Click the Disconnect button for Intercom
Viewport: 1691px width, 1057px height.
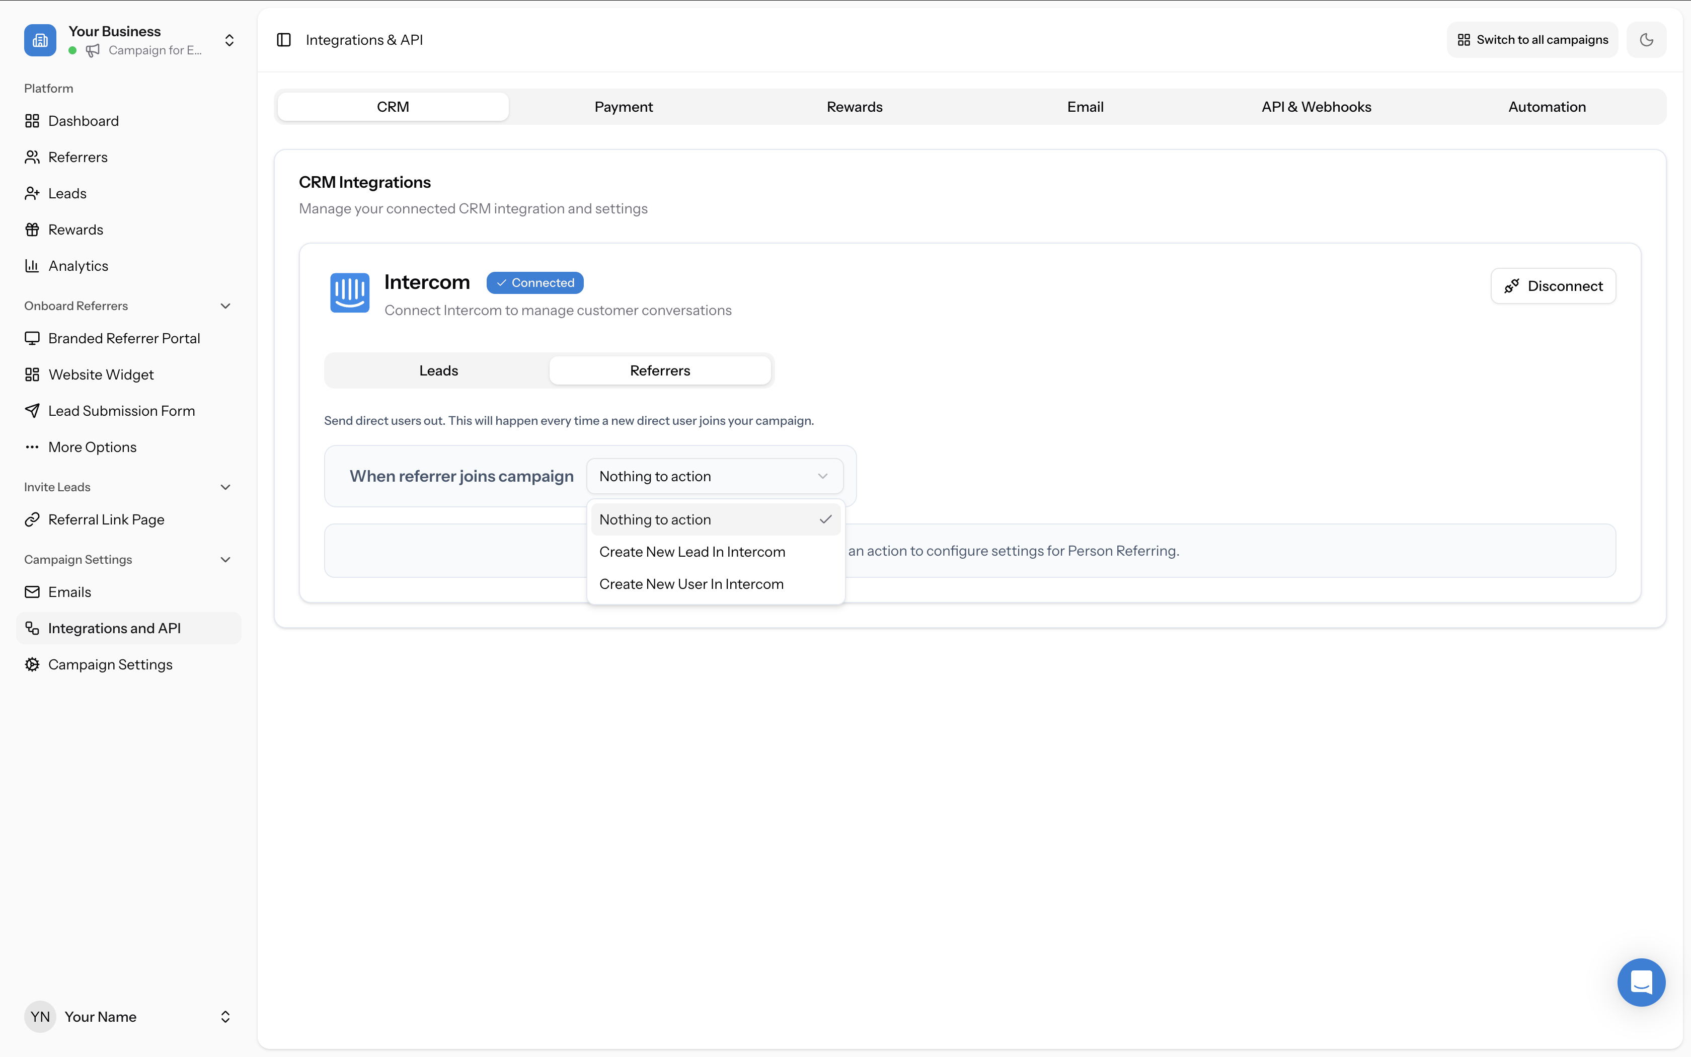point(1553,285)
